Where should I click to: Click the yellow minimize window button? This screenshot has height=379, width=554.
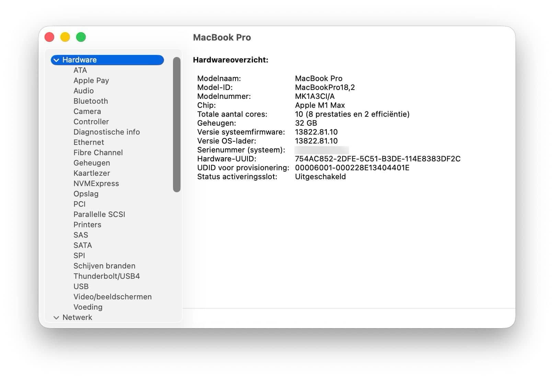click(x=65, y=37)
